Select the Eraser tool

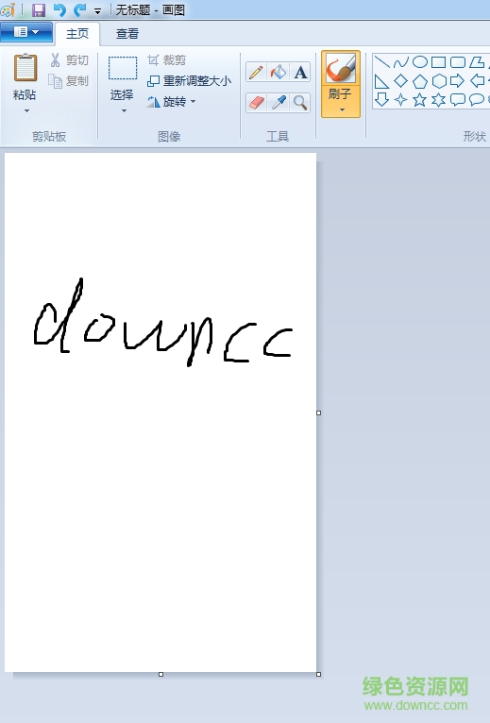click(x=256, y=102)
